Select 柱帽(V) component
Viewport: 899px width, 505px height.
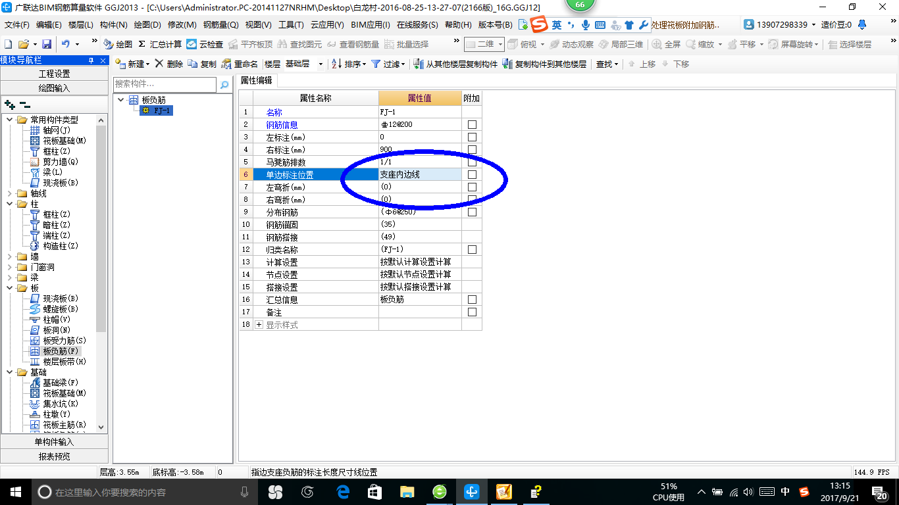click(51, 320)
